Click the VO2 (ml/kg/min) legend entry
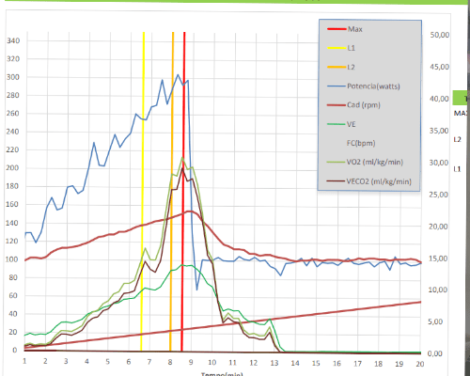Image resolution: width=470 pixels, height=376 pixels. (x=365, y=163)
